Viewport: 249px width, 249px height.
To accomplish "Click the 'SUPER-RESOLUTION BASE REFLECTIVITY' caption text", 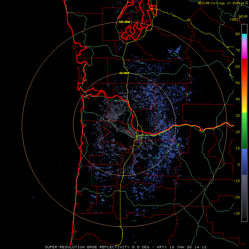I will (x=87, y=247).
